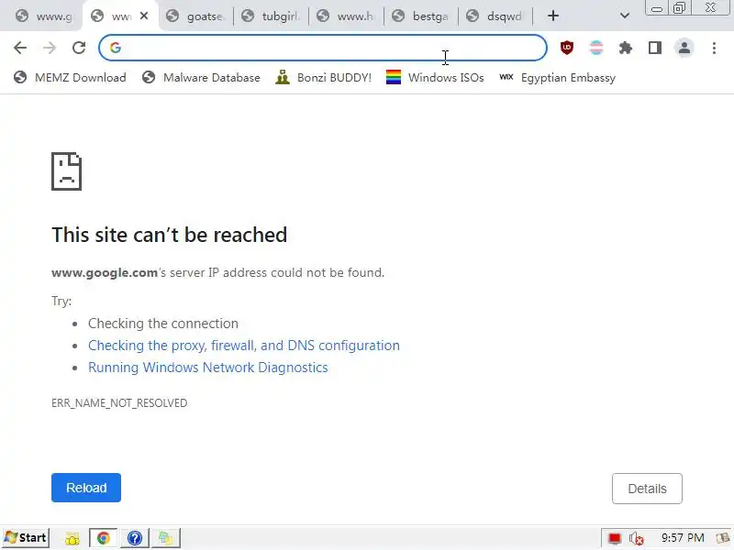Expand the tab search dropdown arrow
Screen dimensions: 734x550
(x=625, y=16)
